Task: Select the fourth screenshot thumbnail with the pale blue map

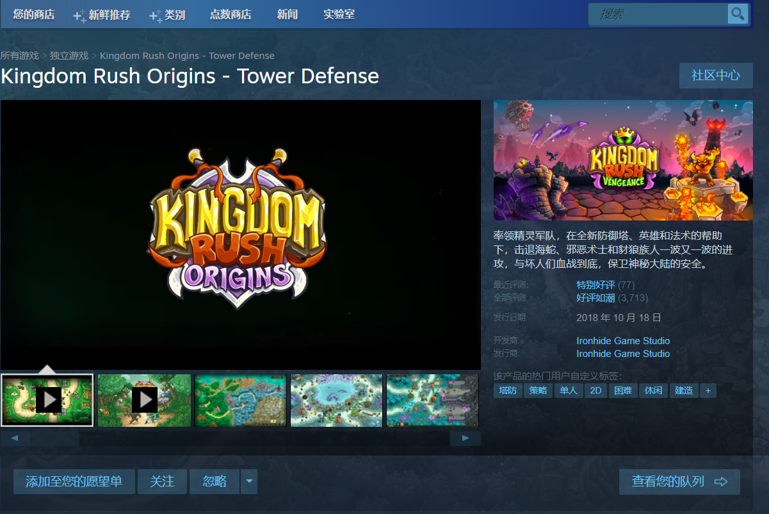Action: (x=337, y=401)
